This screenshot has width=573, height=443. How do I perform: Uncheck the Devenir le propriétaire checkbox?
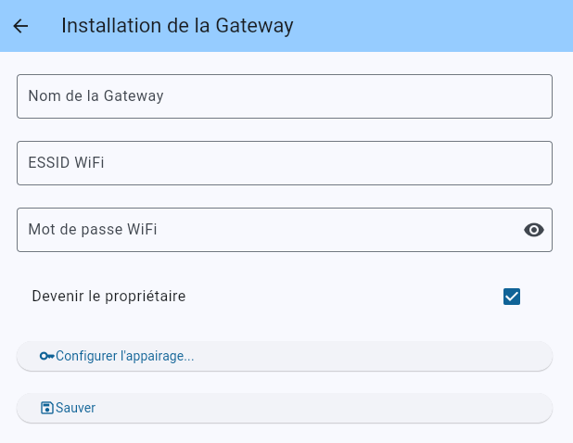tap(512, 297)
